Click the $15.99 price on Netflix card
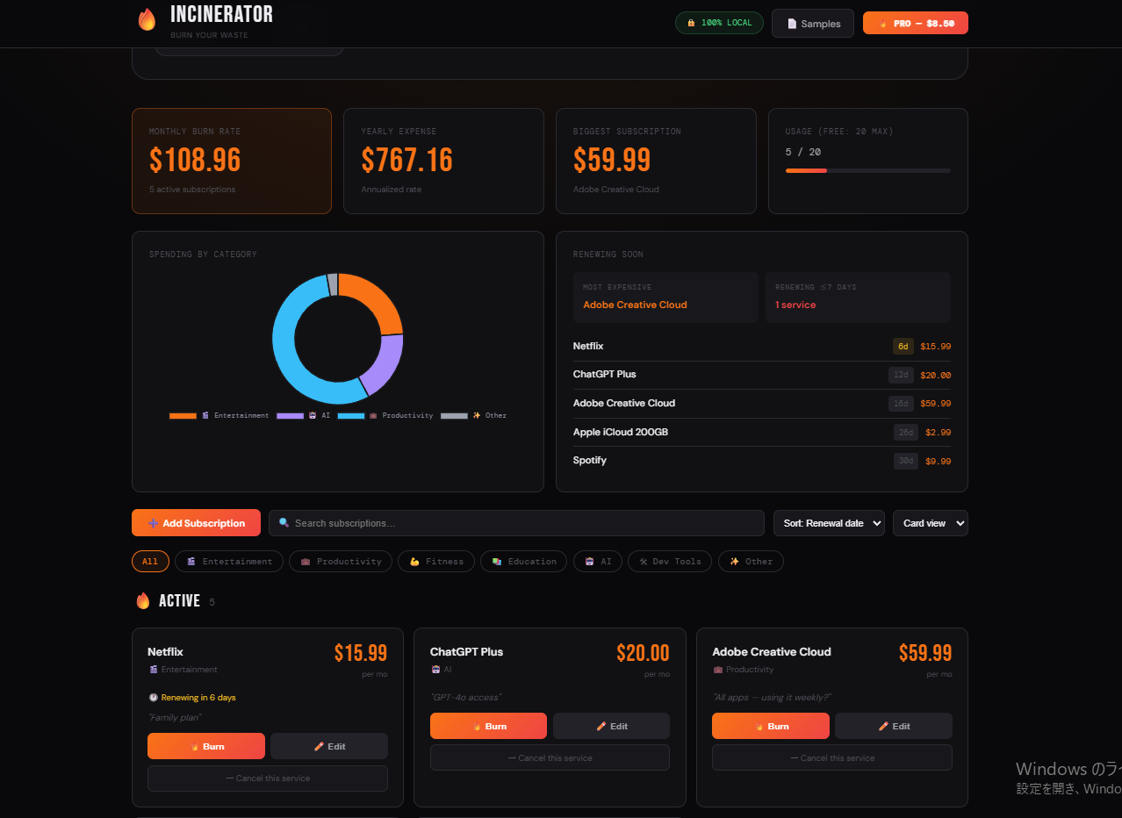 (361, 653)
